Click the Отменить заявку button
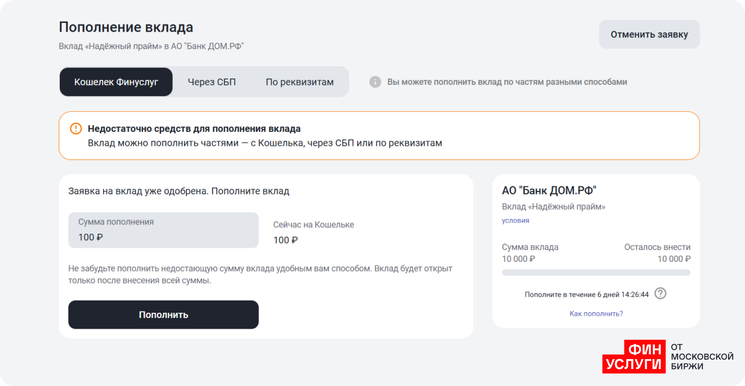The image size is (745, 386). pos(649,35)
